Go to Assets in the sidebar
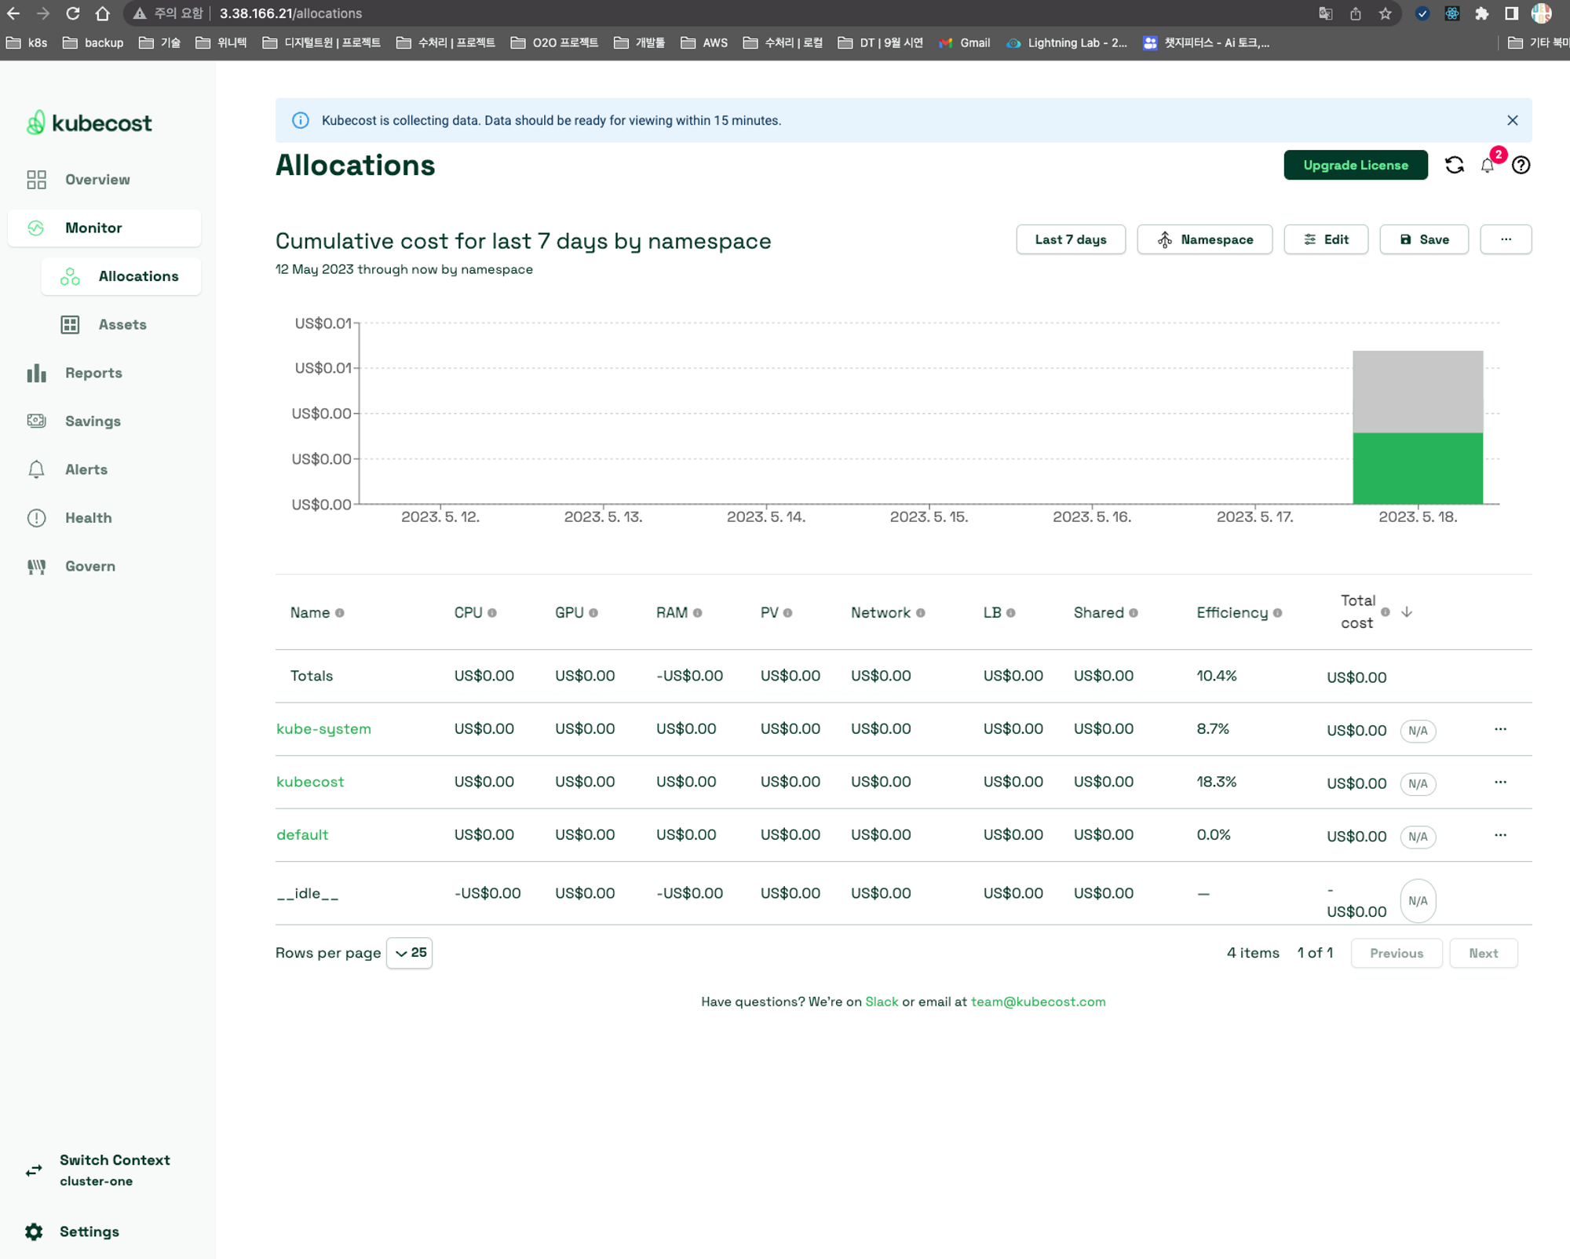Viewport: 1570px width, 1259px height. [x=122, y=324]
